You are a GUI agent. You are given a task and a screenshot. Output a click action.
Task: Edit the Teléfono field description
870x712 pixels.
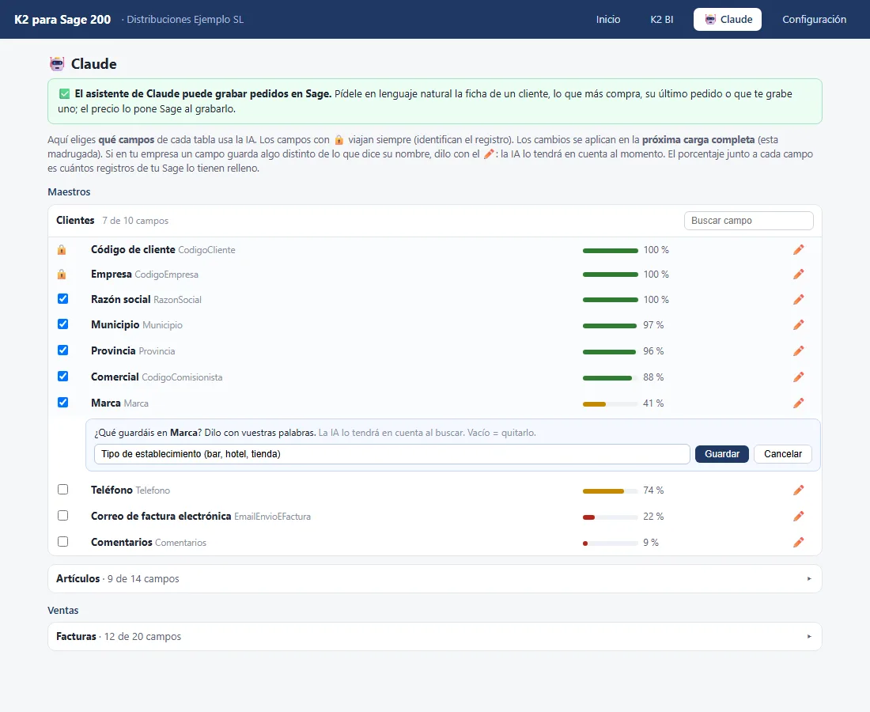coord(799,490)
